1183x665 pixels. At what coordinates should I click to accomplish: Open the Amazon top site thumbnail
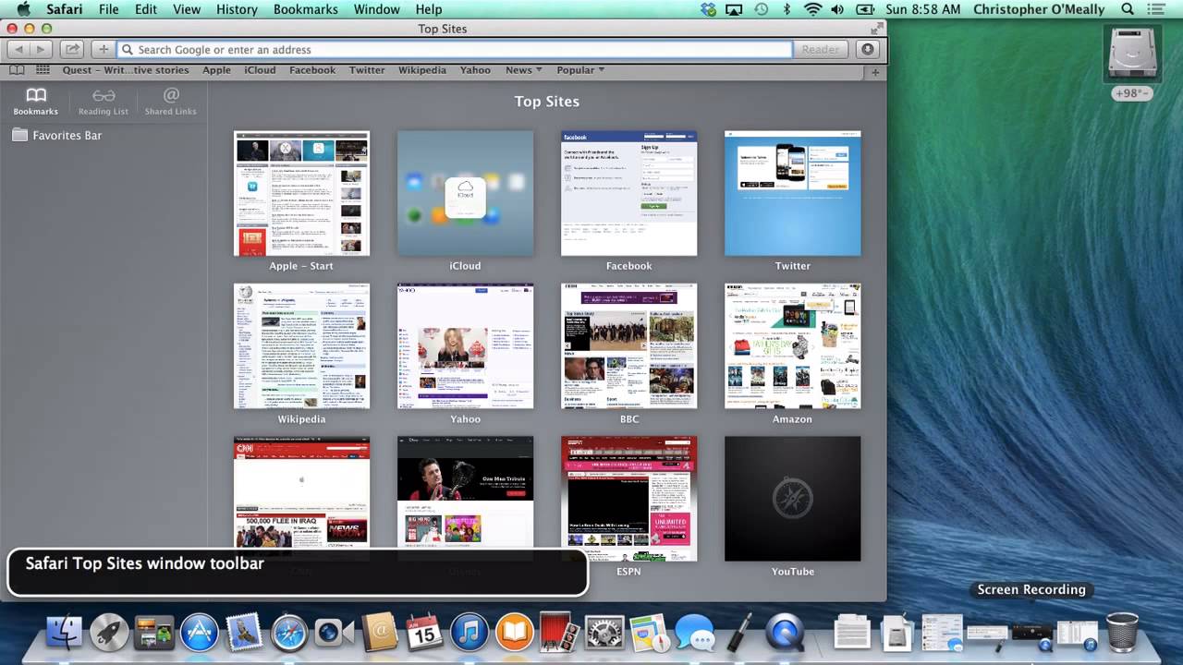[x=792, y=346]
